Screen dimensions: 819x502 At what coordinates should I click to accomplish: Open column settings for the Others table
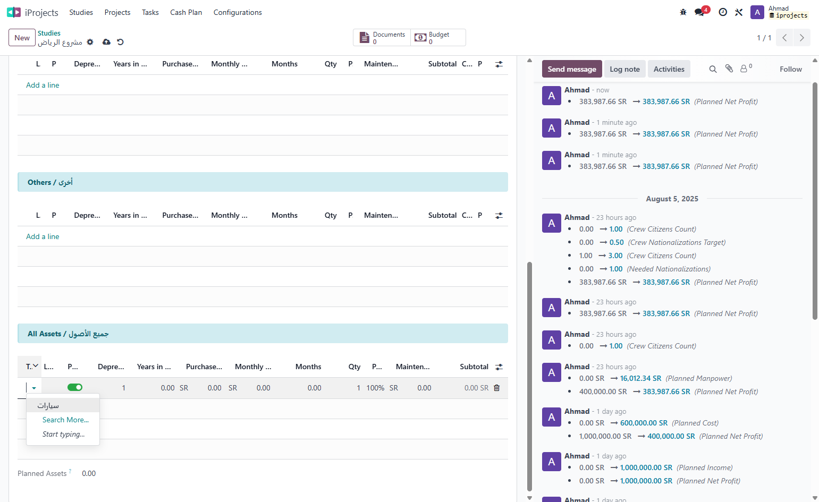pos(499,215)
